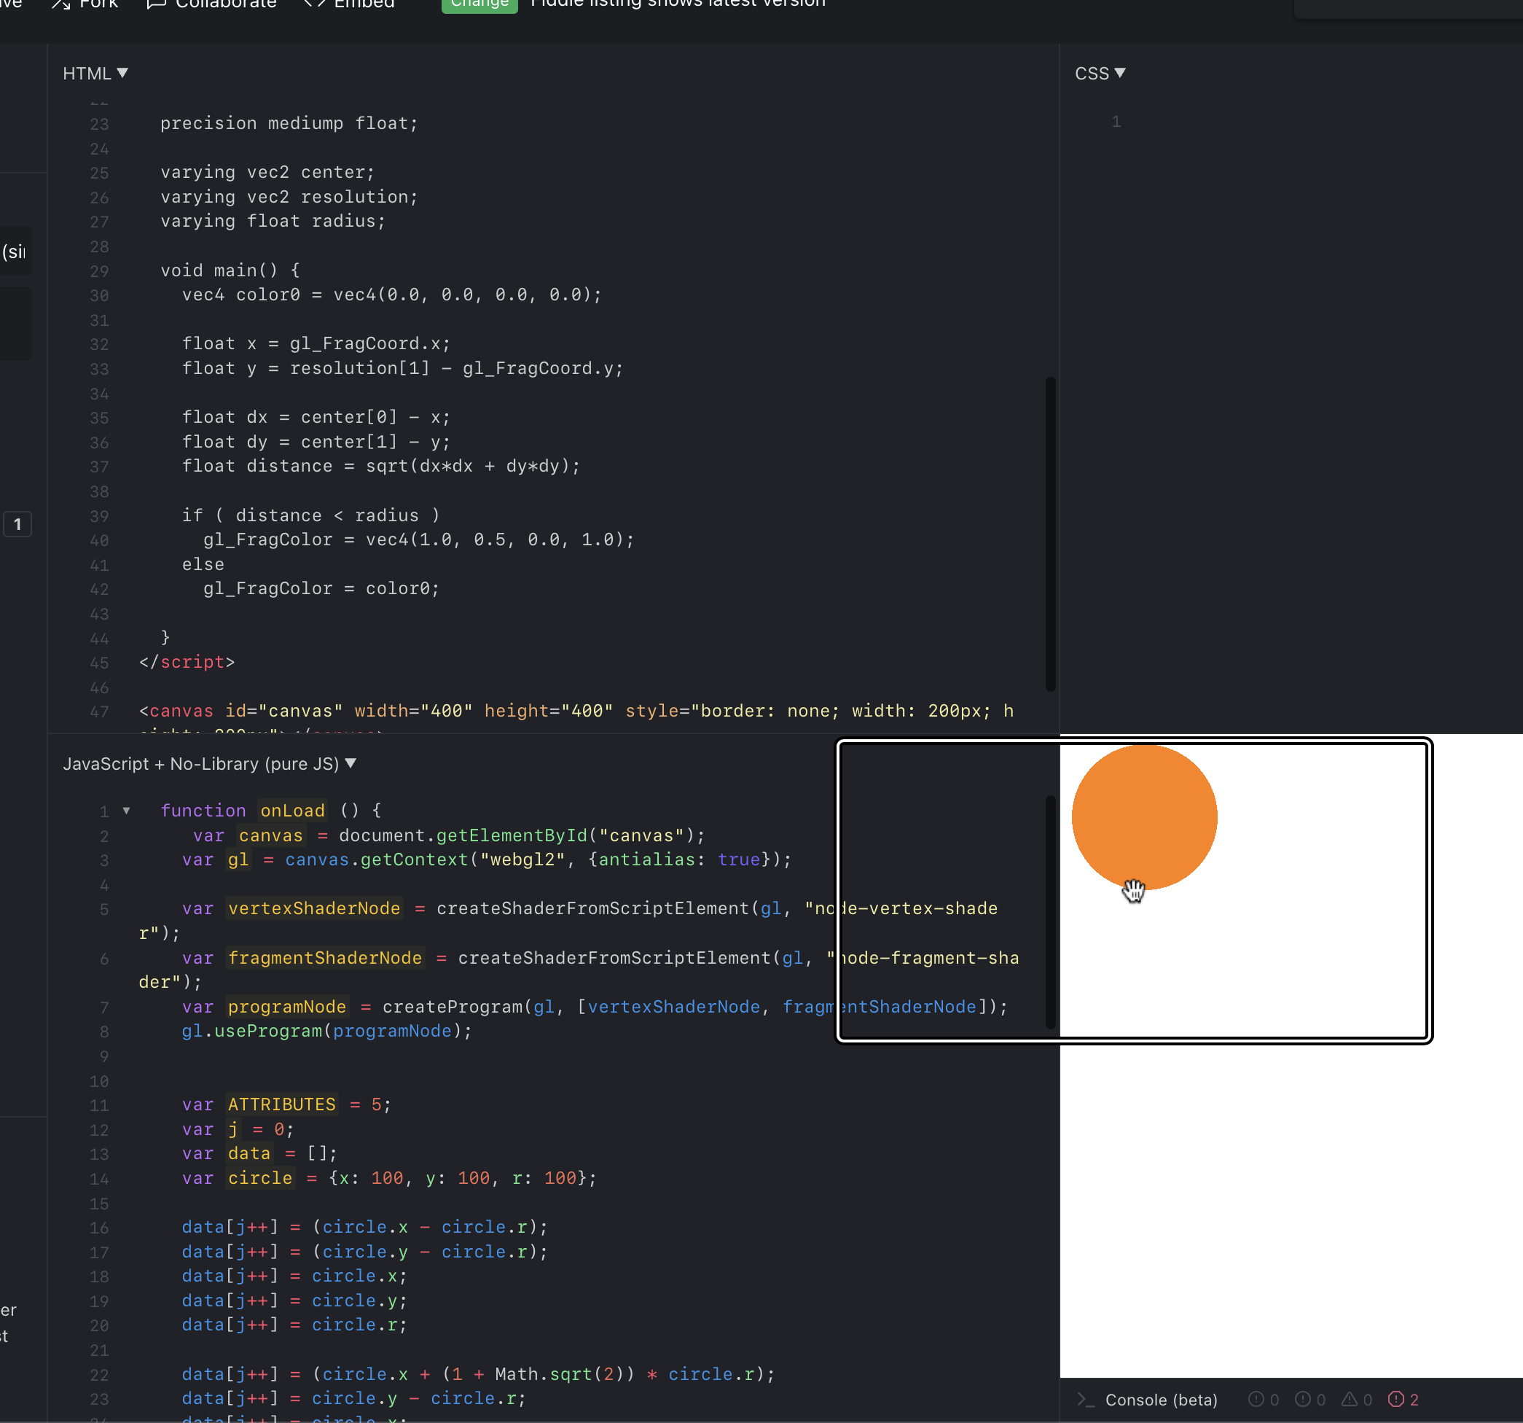Click the "Fiddle listing shows latest version" link
The image size is (1523, 1423).
pyautogui.click(x=677, y=4)
